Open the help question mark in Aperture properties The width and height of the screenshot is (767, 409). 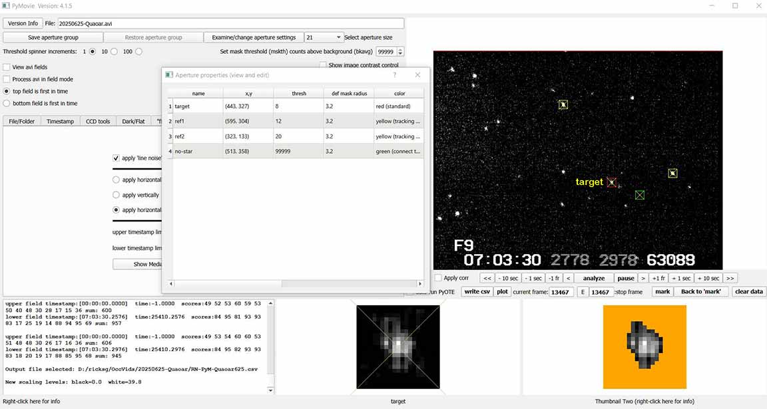(x=395, y=75)
